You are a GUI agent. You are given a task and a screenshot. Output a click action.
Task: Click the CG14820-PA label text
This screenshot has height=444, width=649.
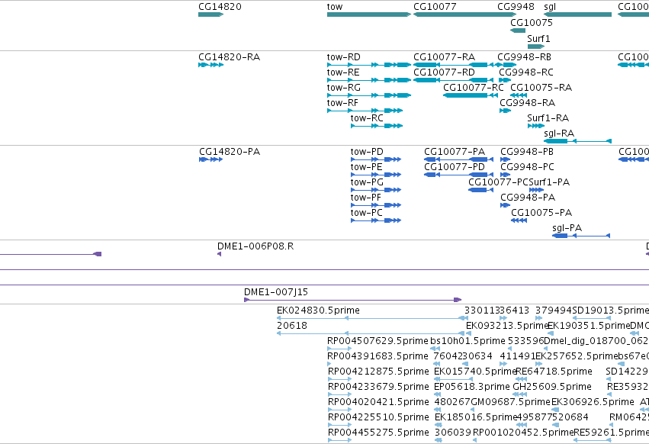230,152
